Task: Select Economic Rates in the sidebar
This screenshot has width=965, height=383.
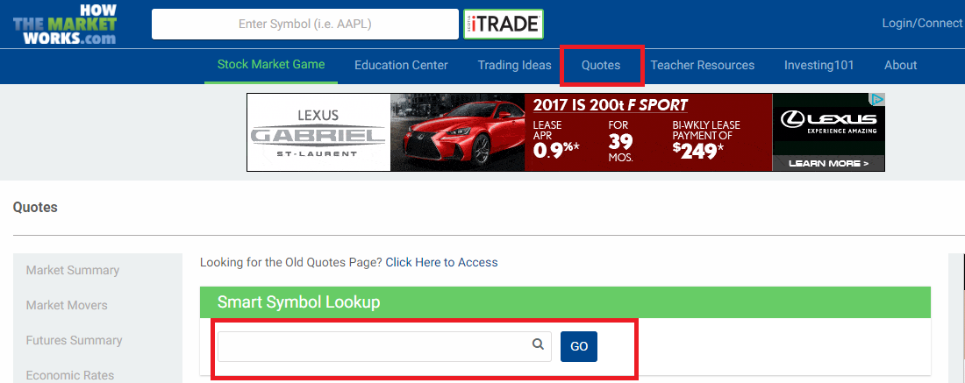Action: point(70,376)
